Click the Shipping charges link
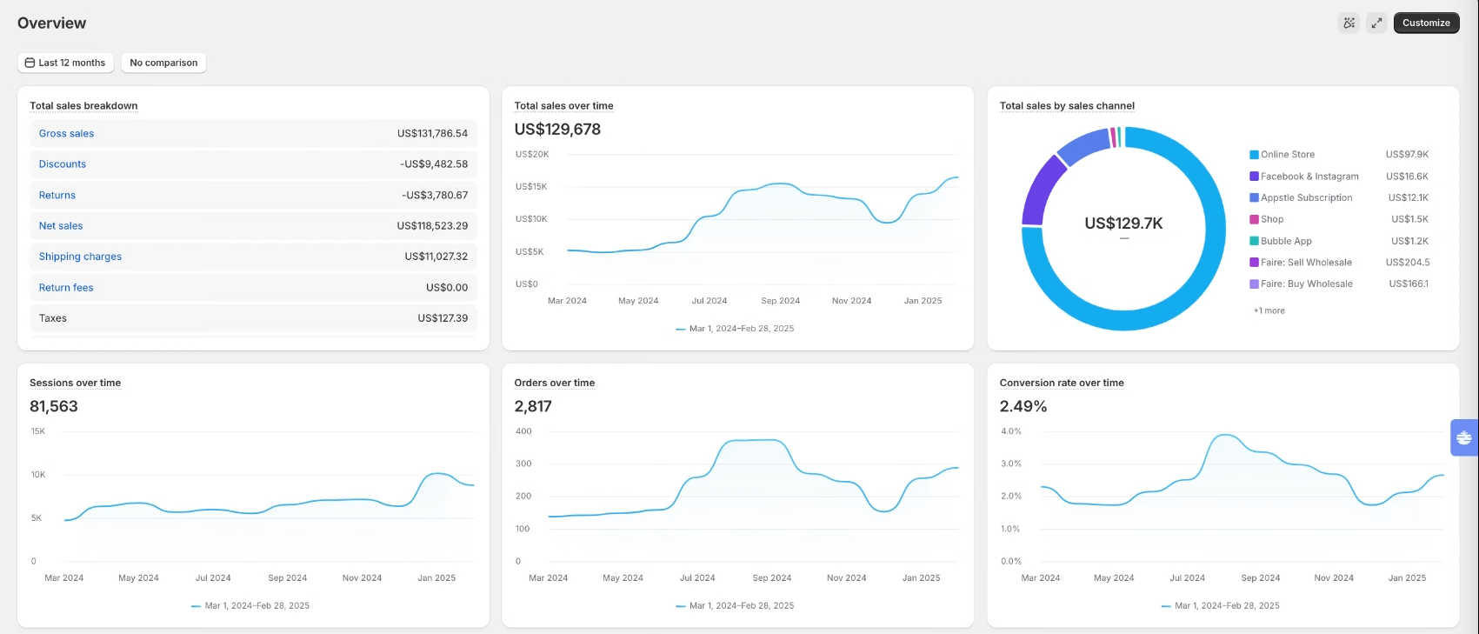Viewport: 1479px width, 634px height. [x=80, y=257]
